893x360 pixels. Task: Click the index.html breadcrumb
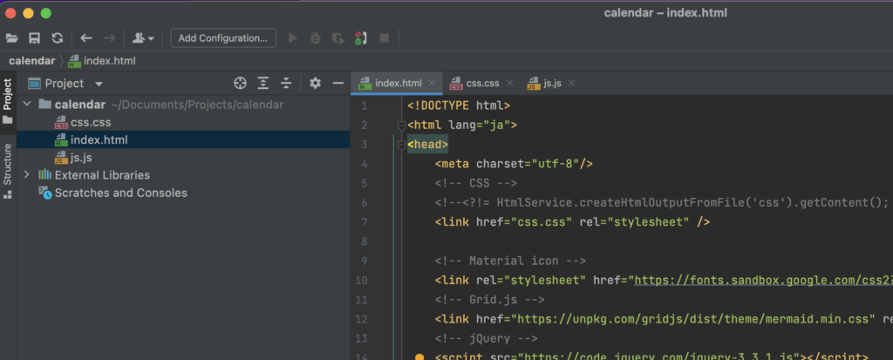[x=102, y=61]
